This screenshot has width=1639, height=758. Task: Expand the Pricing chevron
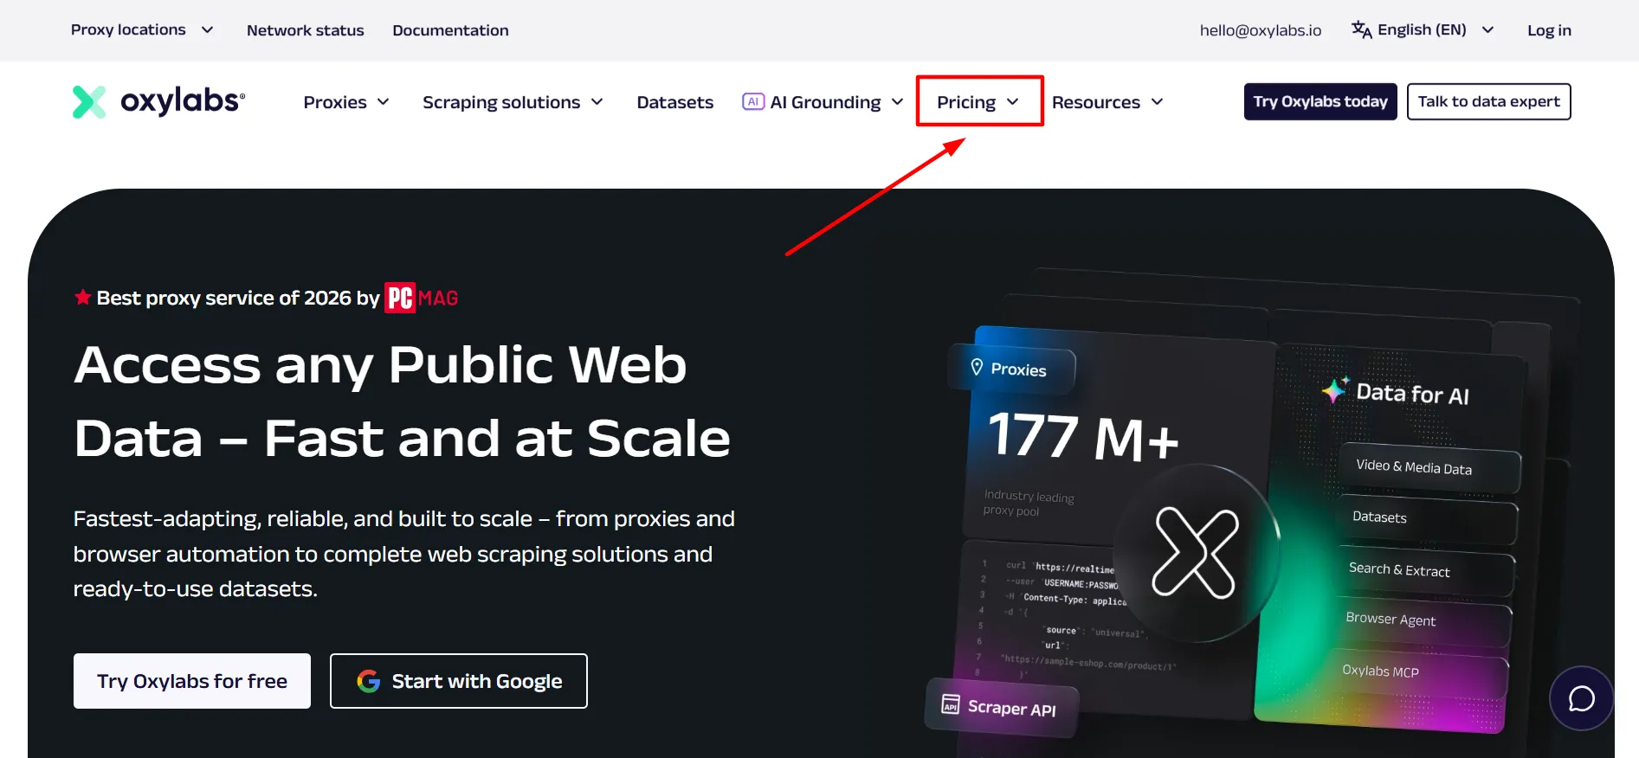1012,102
